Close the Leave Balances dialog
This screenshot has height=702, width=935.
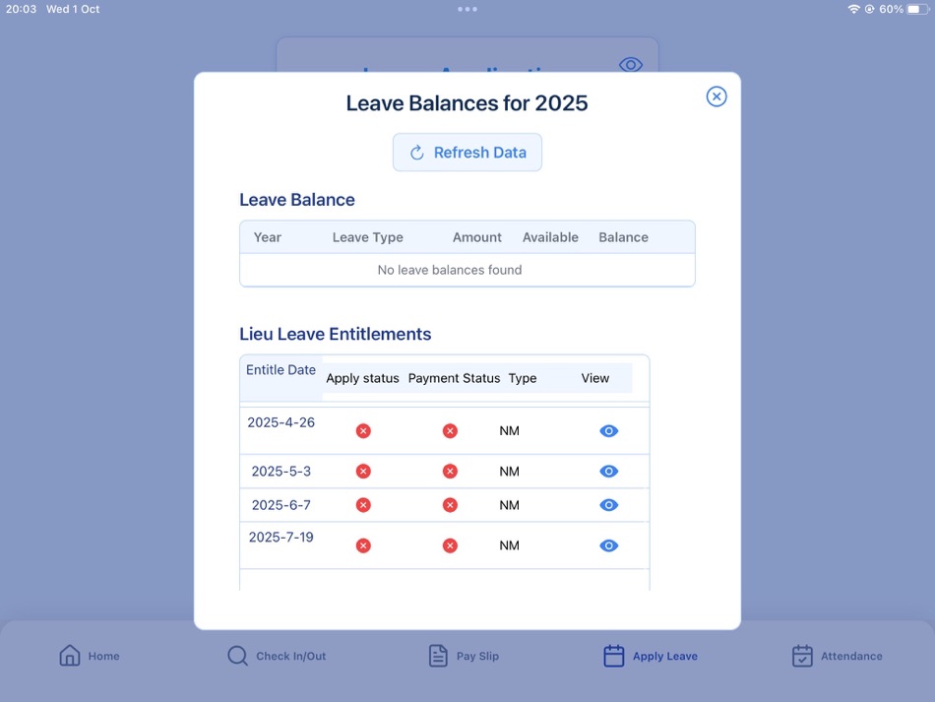click(717, 96)
